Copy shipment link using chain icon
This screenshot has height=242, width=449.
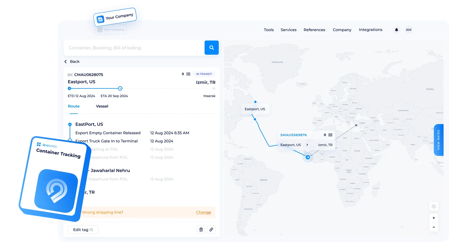pos(211,230)
